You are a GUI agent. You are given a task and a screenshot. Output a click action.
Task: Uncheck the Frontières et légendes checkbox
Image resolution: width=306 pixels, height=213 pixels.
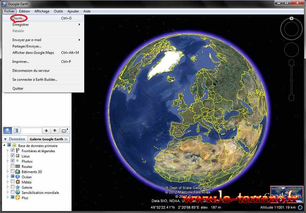(13, 151)
